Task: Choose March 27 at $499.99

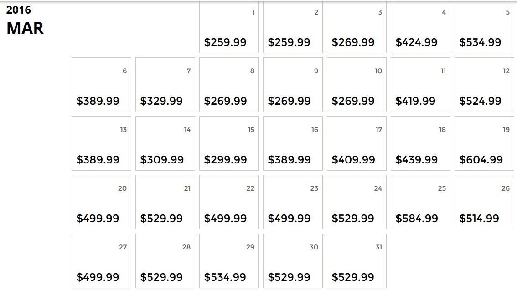Action: click(101, 261)
